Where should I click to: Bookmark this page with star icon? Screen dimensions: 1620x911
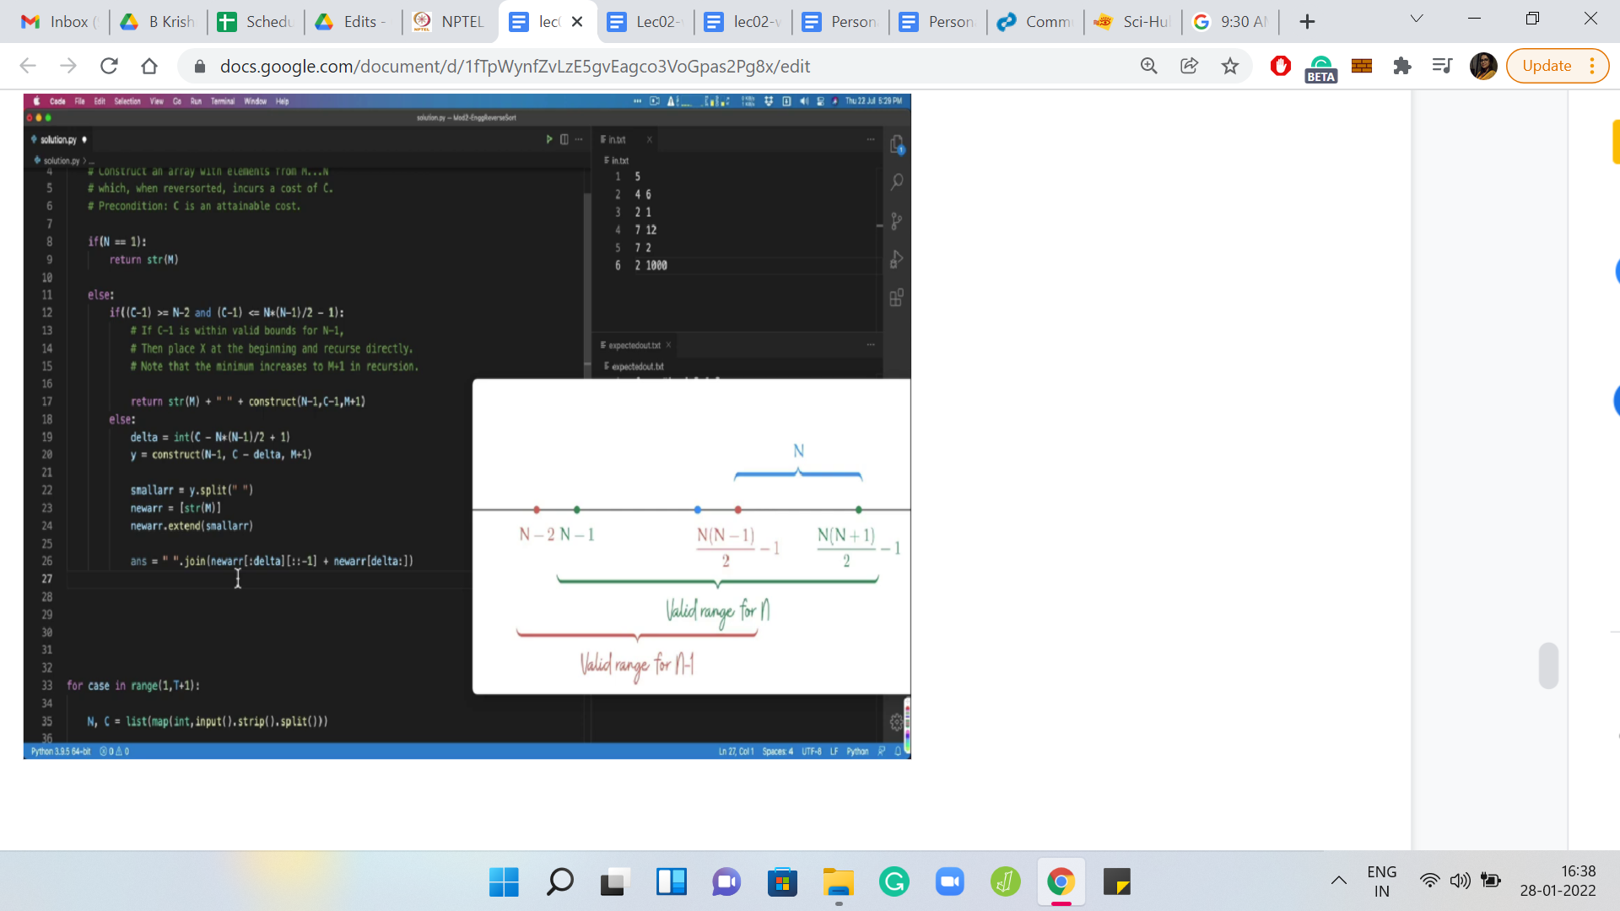pyautogui.click(x=1230, y=66)
